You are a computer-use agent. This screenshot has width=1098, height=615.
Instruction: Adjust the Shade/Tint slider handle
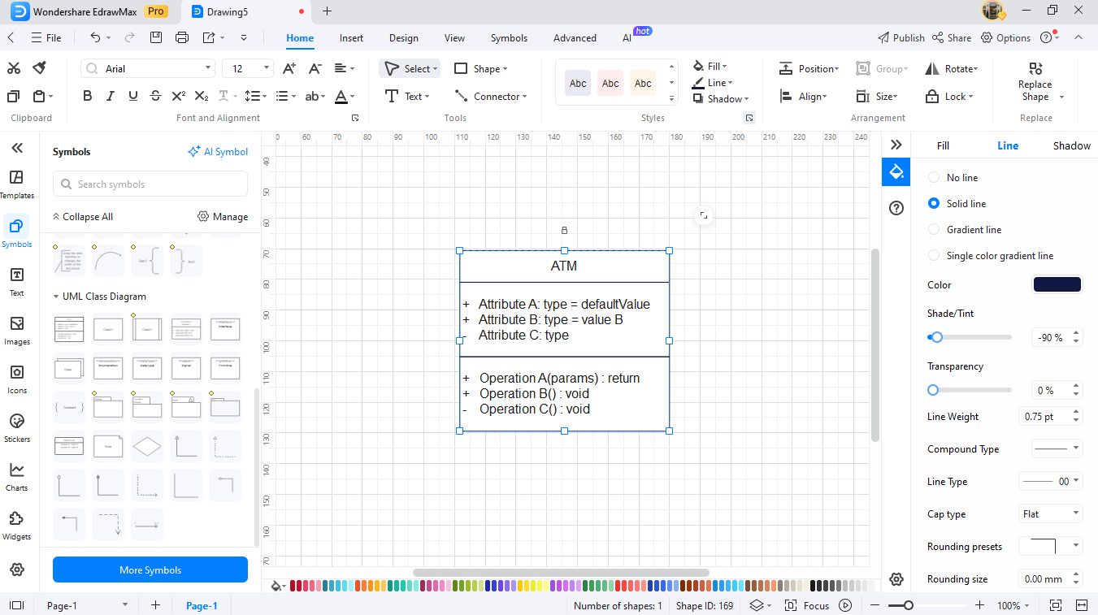936,337
